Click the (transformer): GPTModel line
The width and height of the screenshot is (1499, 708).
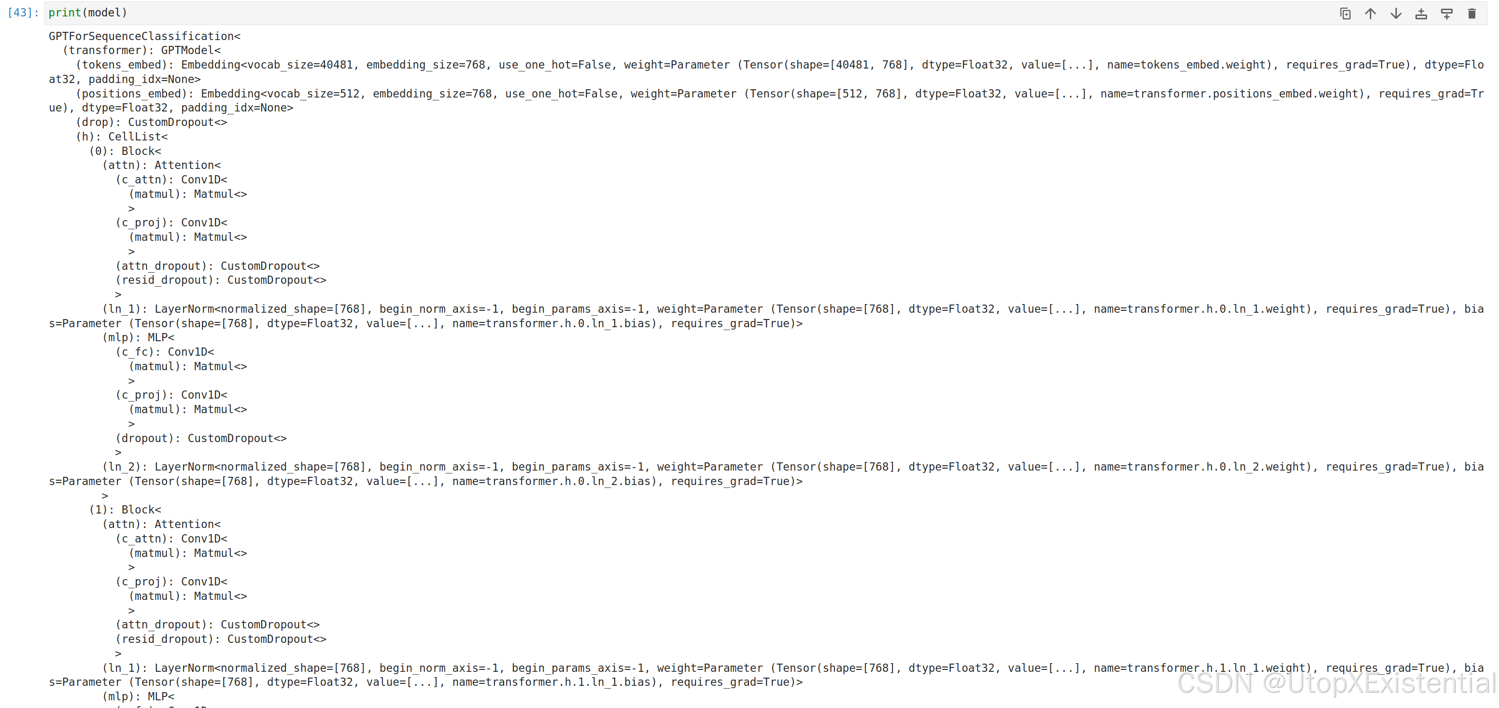pos(141,51)
